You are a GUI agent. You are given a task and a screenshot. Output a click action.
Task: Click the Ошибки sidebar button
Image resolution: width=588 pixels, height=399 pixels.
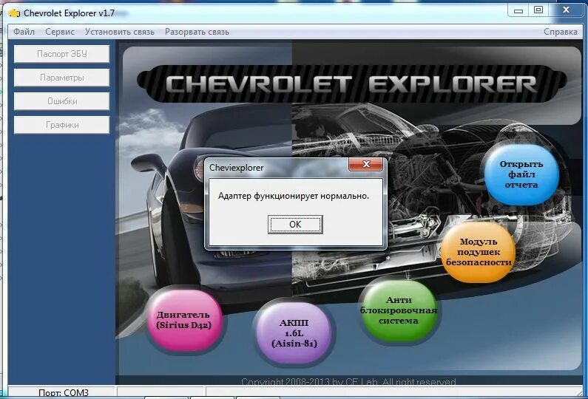pyautogui.click(x=62, y=101)
